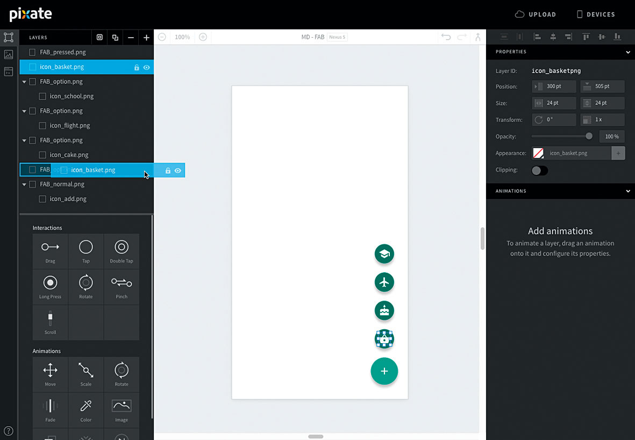
Task: Click the center layer target icon in Layers header
Action: (99, 37)
